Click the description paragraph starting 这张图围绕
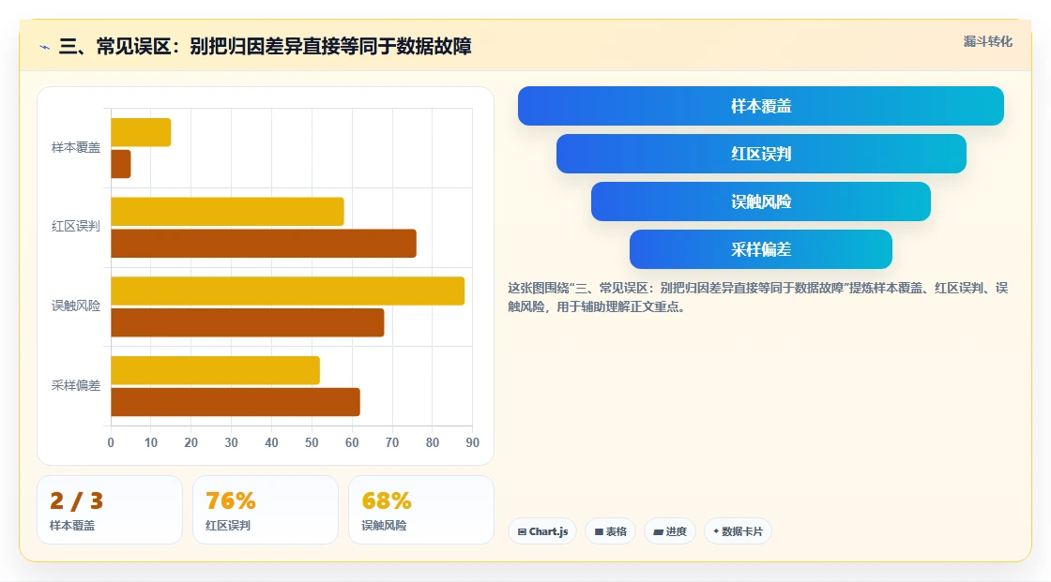The width and height of the screenshot is (1051, 582). point(758,297)
